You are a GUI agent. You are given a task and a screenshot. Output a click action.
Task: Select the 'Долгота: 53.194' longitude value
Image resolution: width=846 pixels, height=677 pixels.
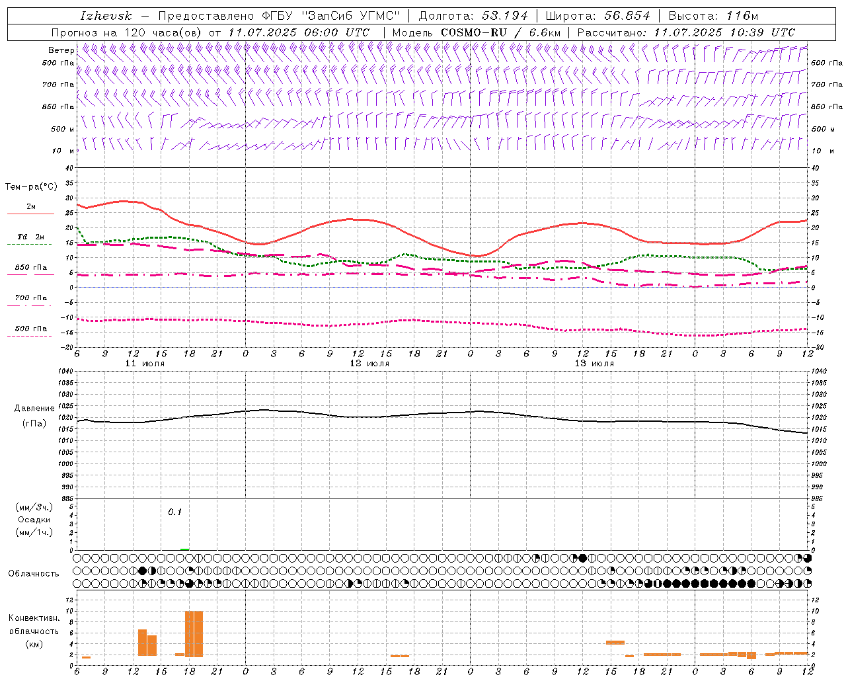tap(473, 16)
